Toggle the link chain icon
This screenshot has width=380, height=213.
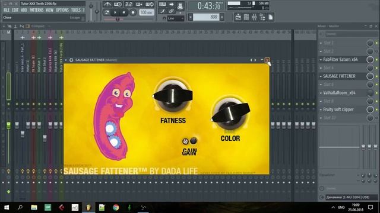point(172,11)
